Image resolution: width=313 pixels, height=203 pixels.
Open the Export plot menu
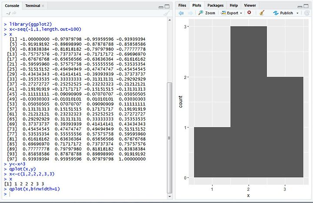[231, 13]
